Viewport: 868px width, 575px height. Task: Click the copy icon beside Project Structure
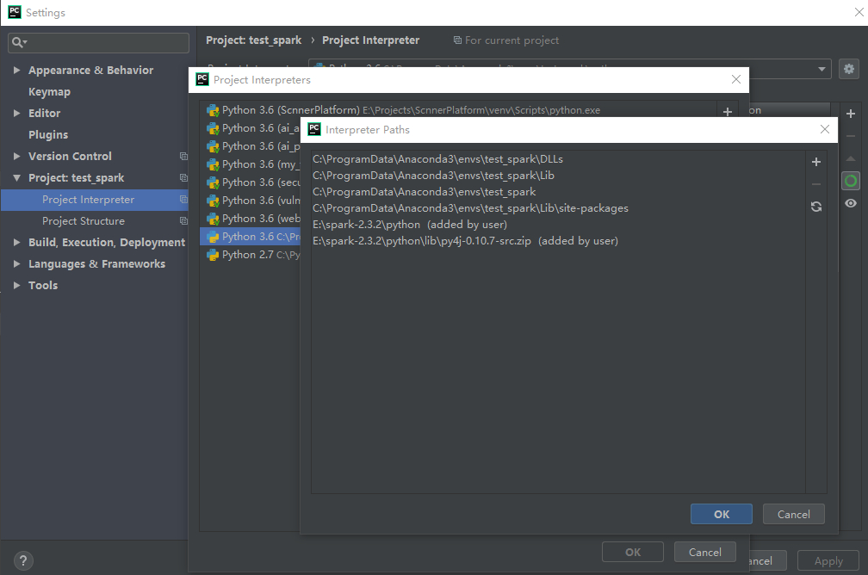tap(183, 221)
